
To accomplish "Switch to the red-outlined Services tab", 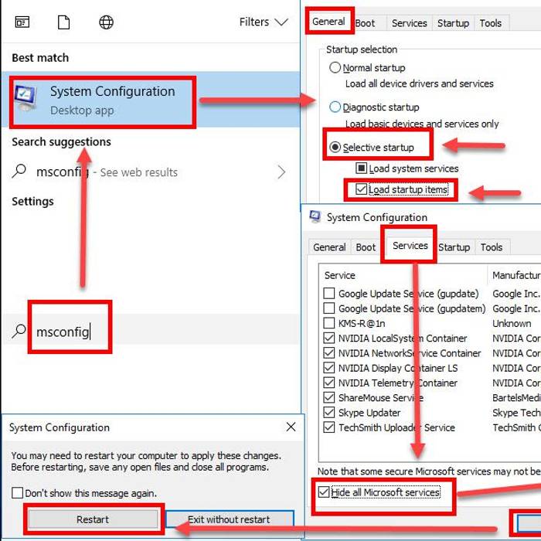I will coord(410,246).
